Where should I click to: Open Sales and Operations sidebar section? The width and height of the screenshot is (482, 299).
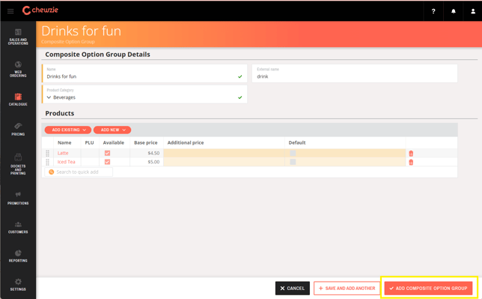tap(18, 37)
